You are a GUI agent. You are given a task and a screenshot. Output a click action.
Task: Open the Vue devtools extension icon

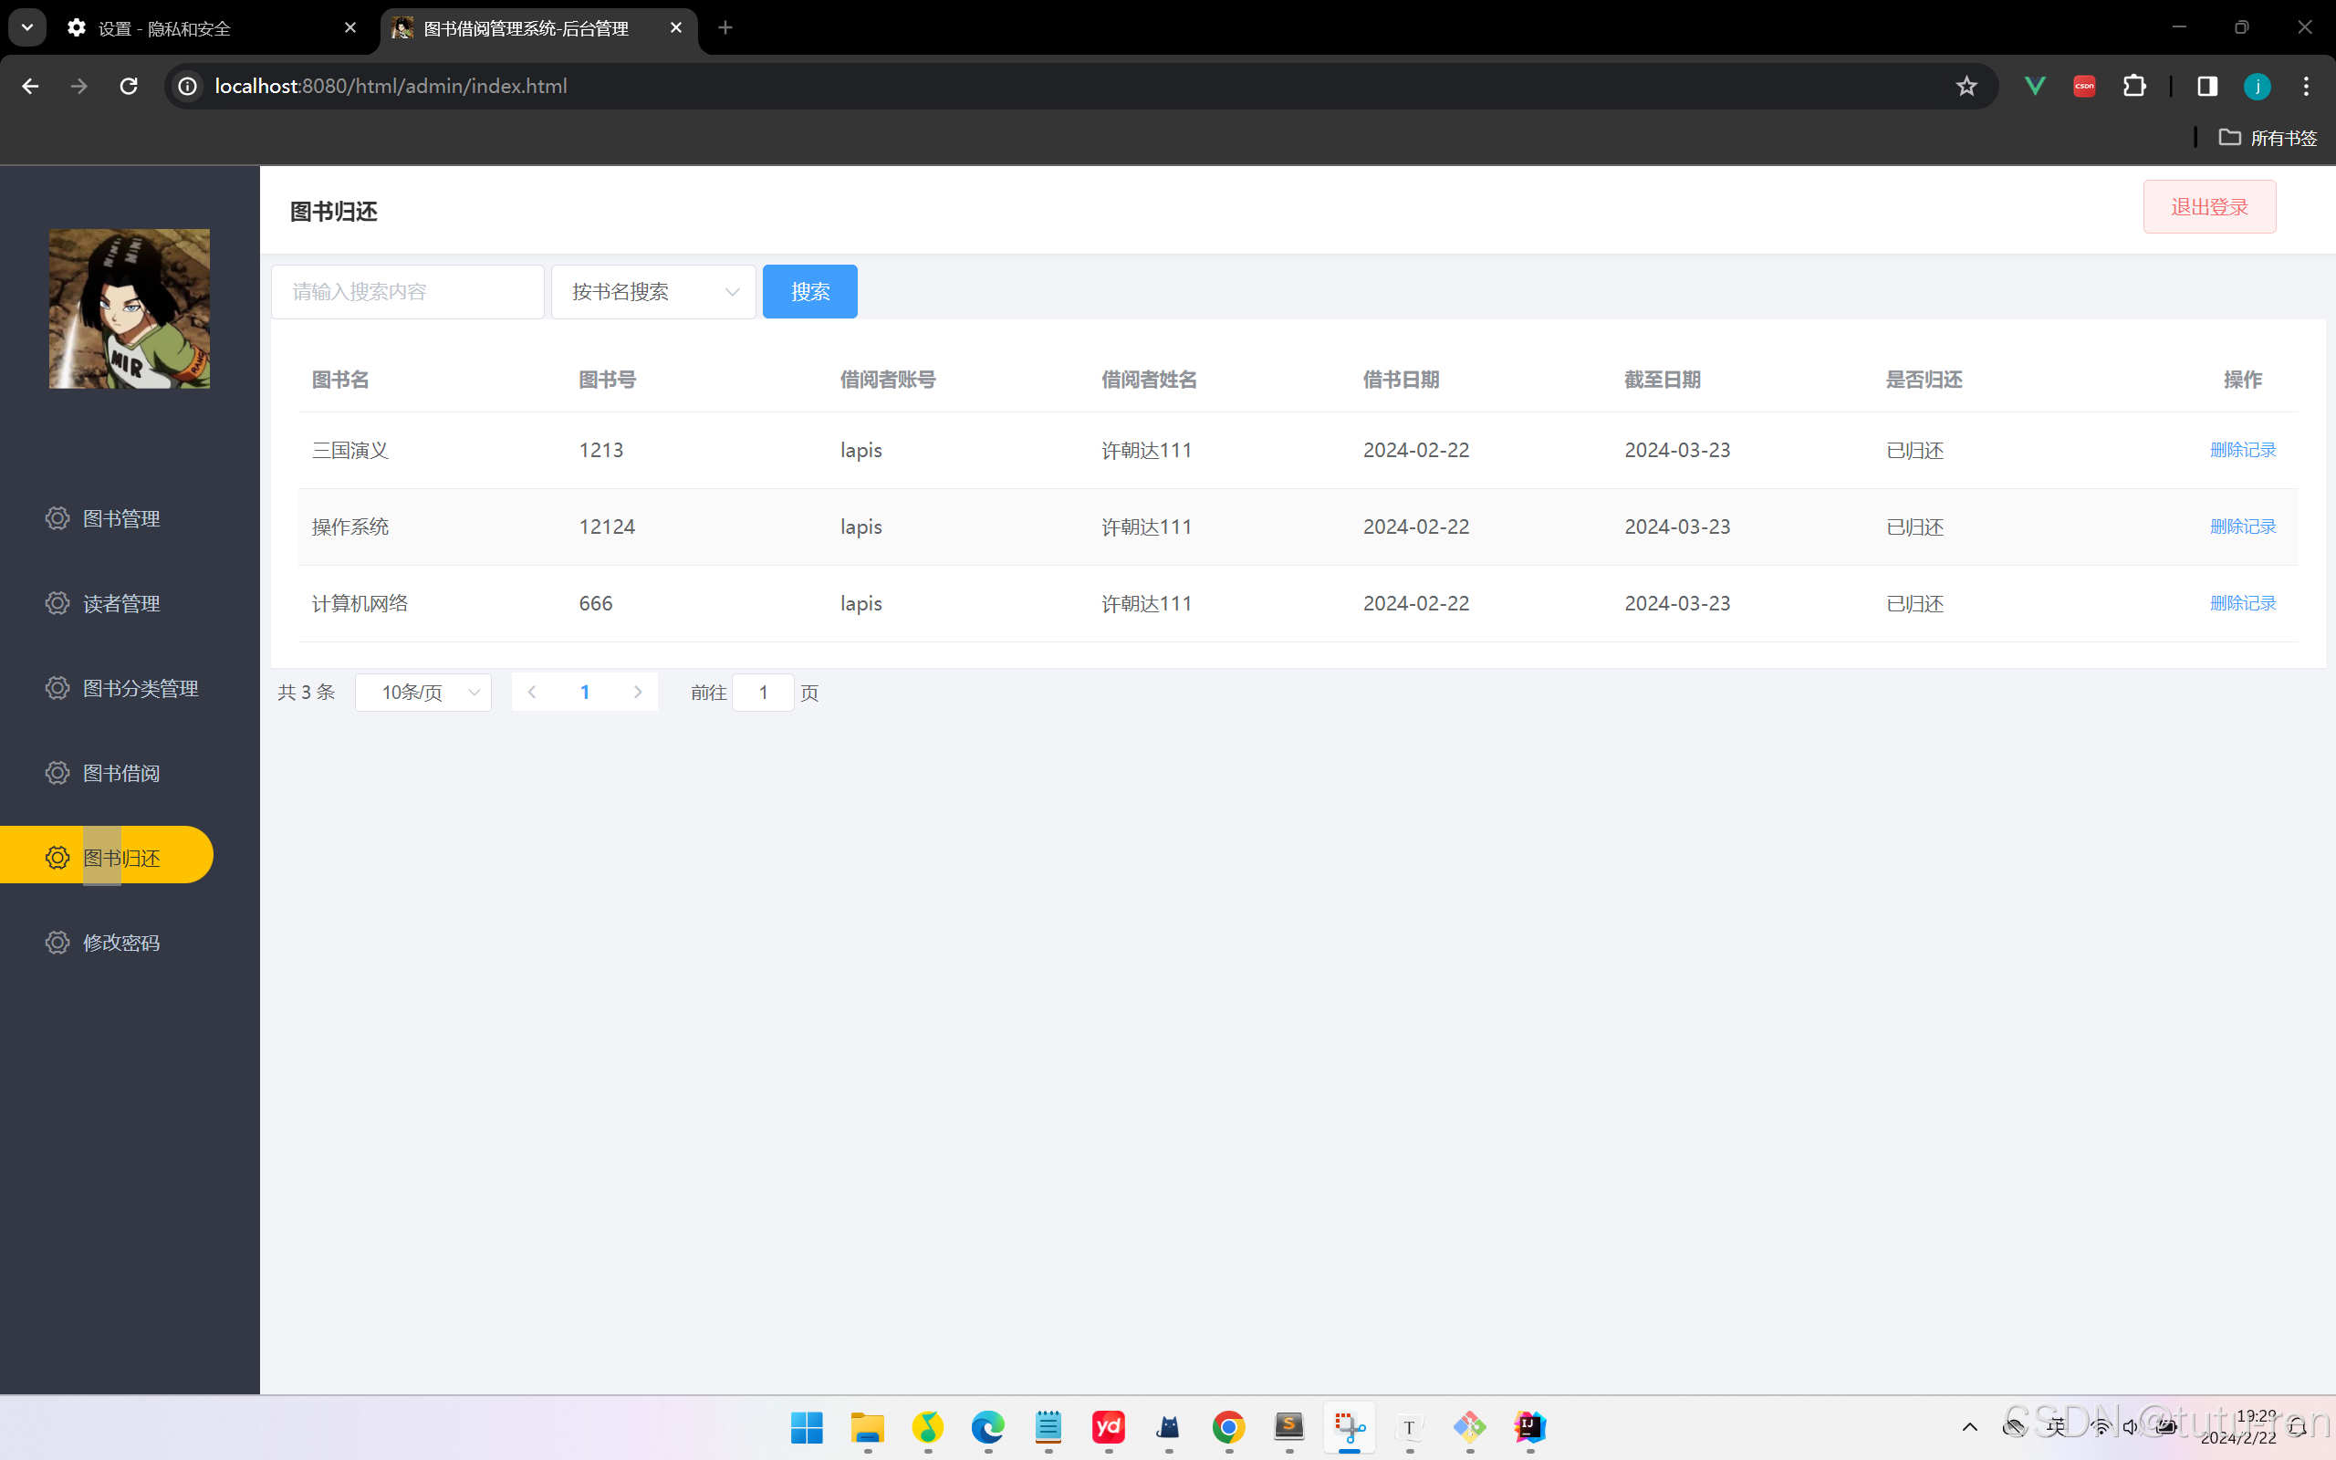point(2035,86)
